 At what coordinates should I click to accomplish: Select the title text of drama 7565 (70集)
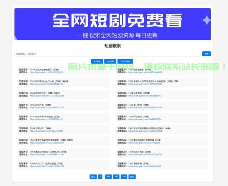(47, 164)
